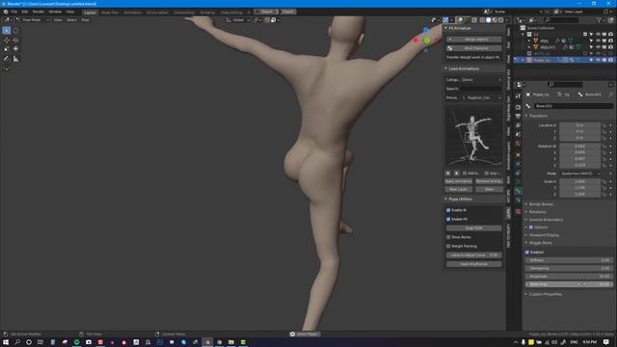Switch to solid viewport shading
The image size is (617, 347).
[x=489, y=20]
